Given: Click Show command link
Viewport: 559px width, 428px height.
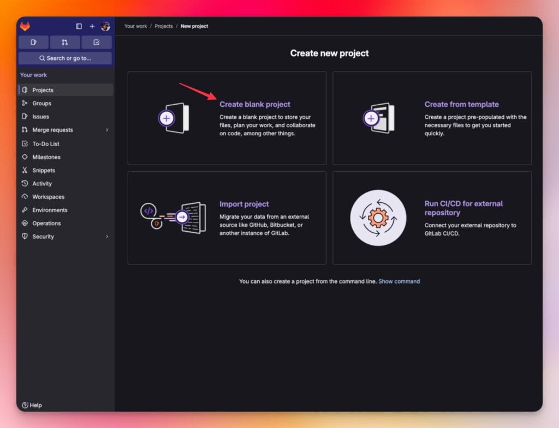Looking at the screenshot, I should point(399,281).
